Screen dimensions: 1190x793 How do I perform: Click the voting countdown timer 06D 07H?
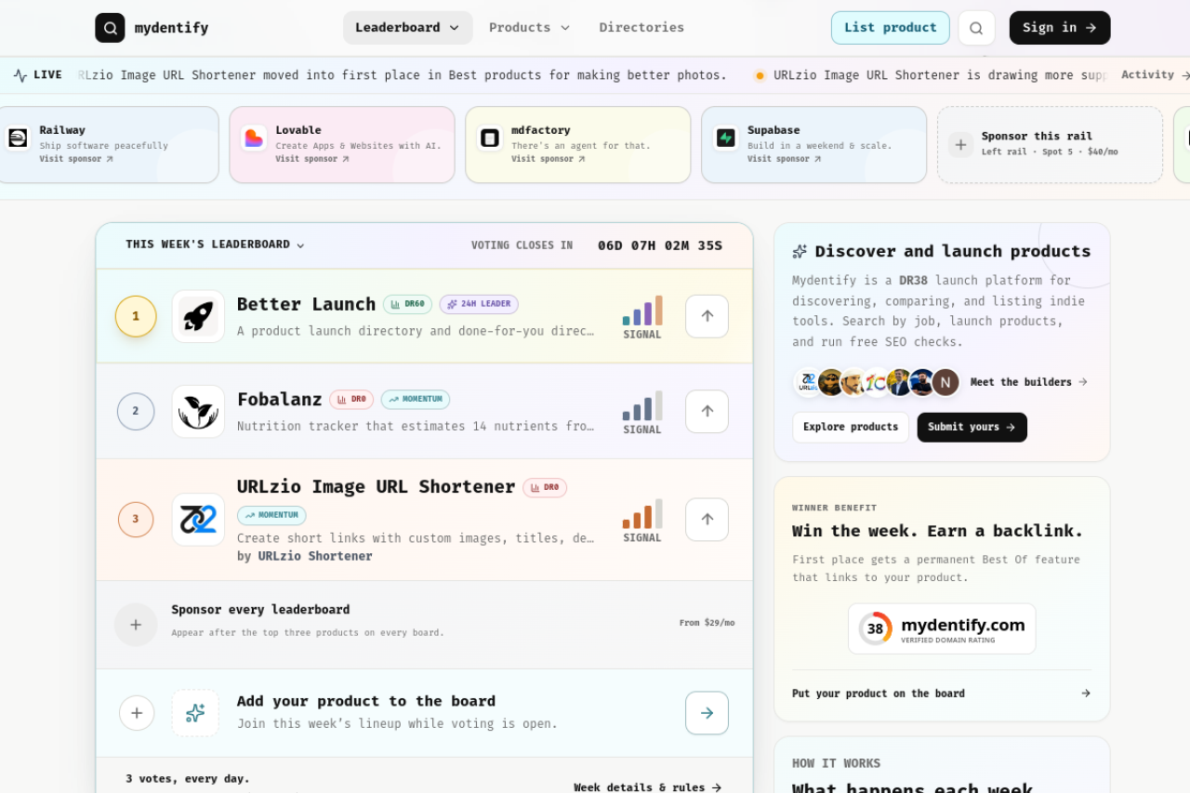(x=660, y=245)
